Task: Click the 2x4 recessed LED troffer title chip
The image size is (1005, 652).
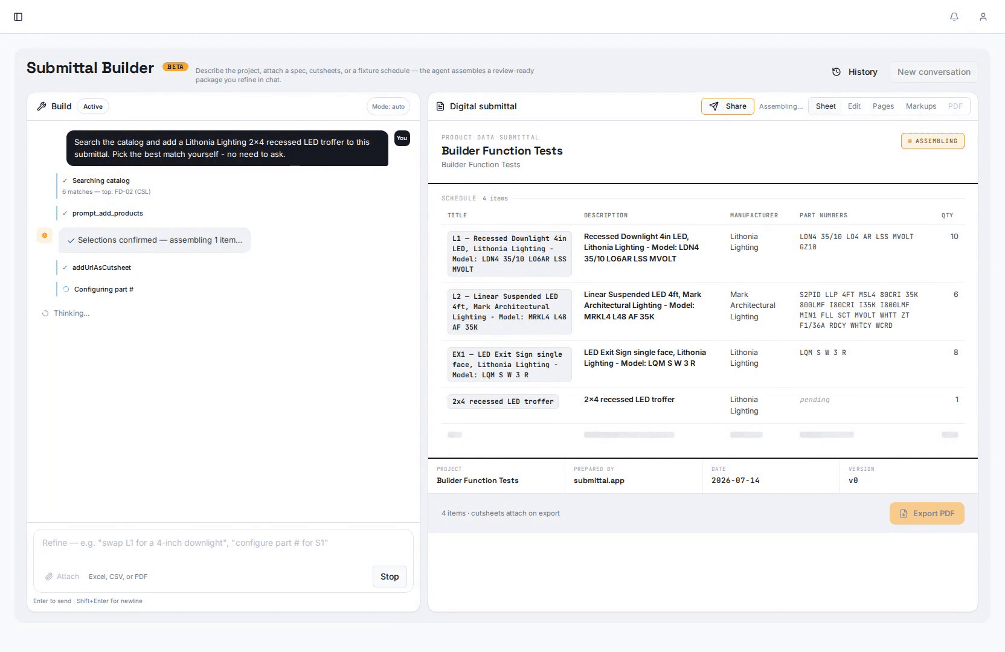Action: click(x=503, y=401)
